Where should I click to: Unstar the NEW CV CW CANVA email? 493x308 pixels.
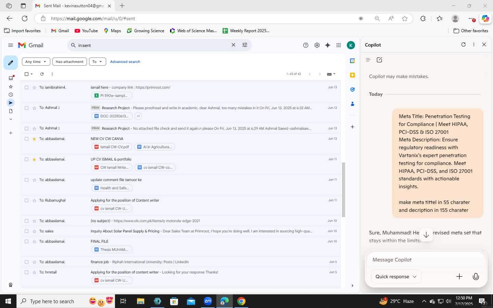34,139
